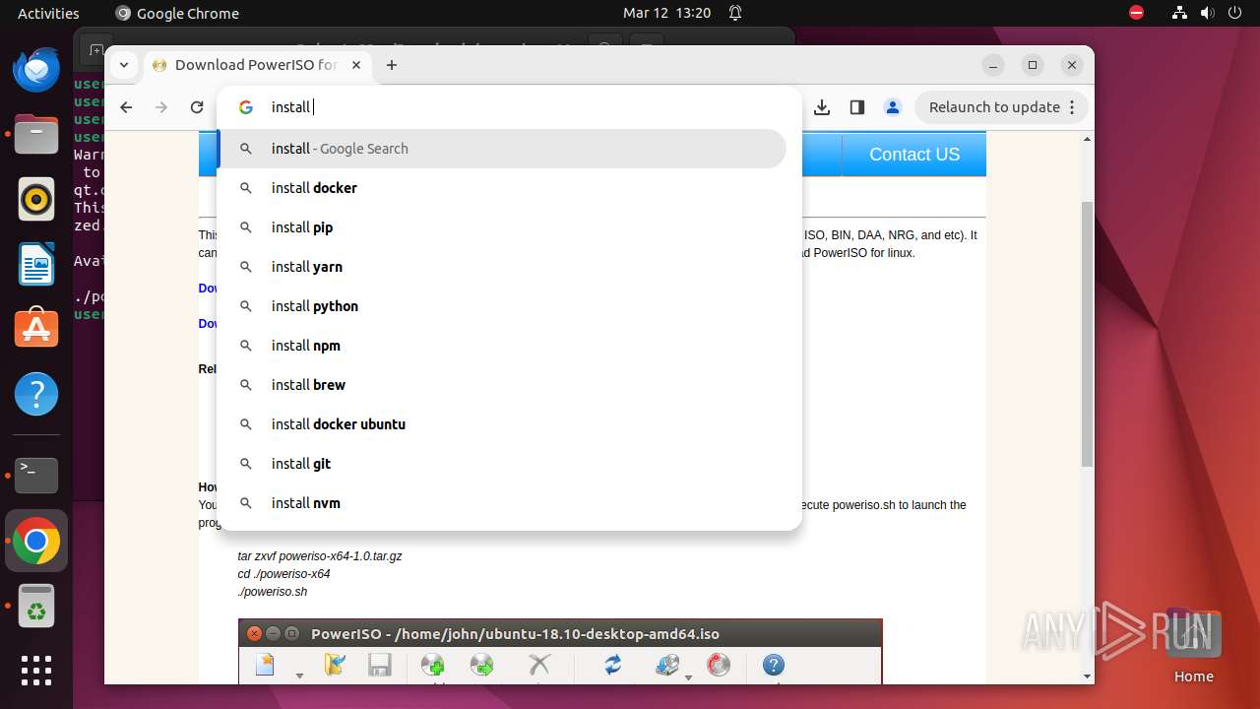Click the './poweriso.sh' command text
Image resolution: width=1260 pixels, height=709 pixels.
click(x=273, y=592)
